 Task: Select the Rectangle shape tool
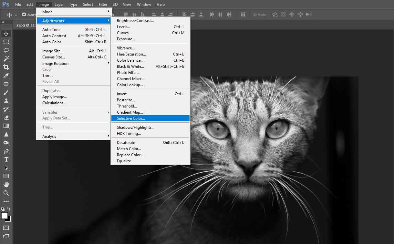tap(6, 176)
